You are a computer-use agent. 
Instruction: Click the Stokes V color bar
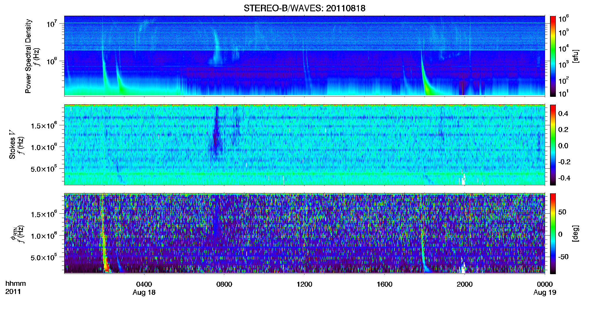pyautogui.click(x=553, y=145)
